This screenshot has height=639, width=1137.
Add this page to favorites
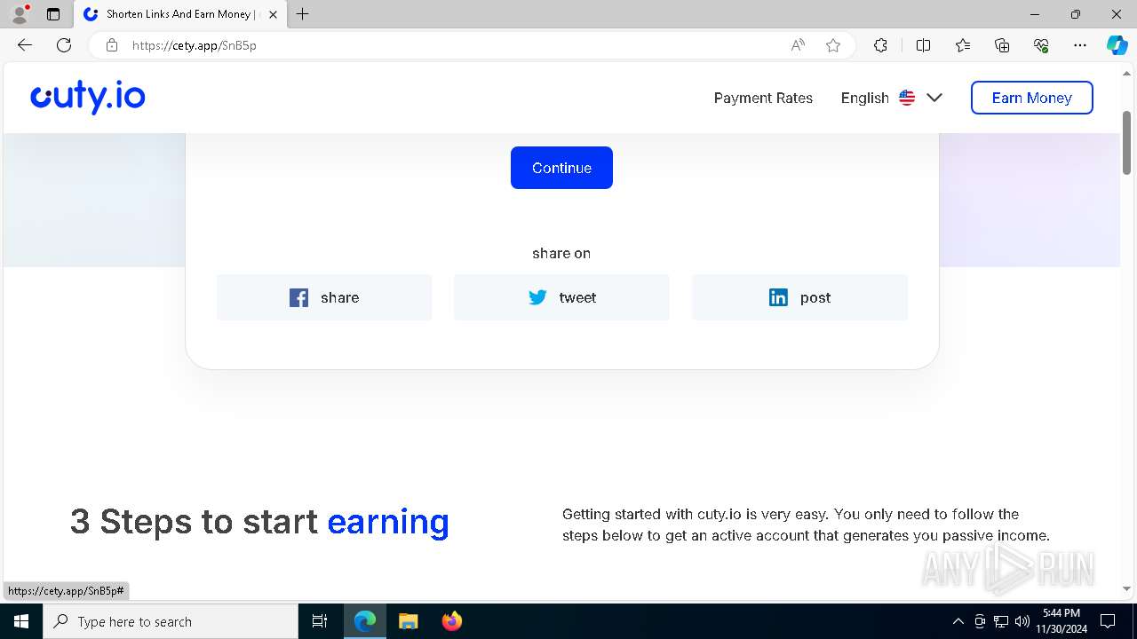(833, 45)
